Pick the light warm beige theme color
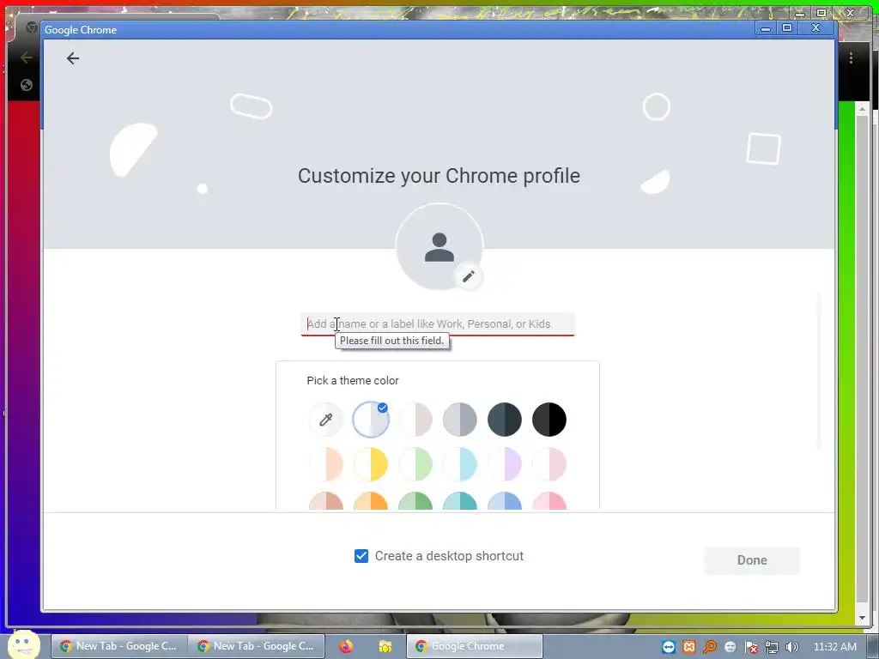Viewport: 879px width, 659px height. pos(415,419)
